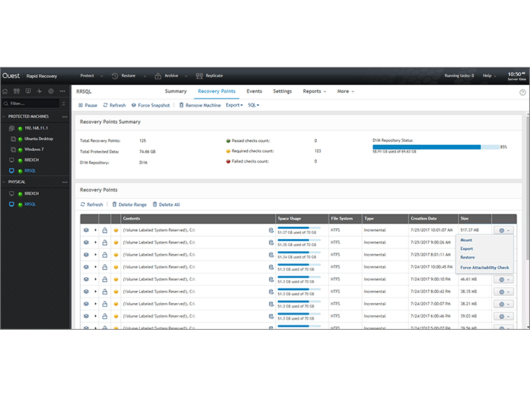Collapse the Physical section
Viewport: 530px width, 396px height.
pos(4,182)
